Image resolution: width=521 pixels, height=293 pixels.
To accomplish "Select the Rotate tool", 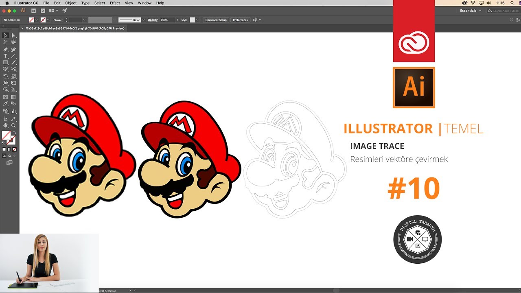I will 5,77.
